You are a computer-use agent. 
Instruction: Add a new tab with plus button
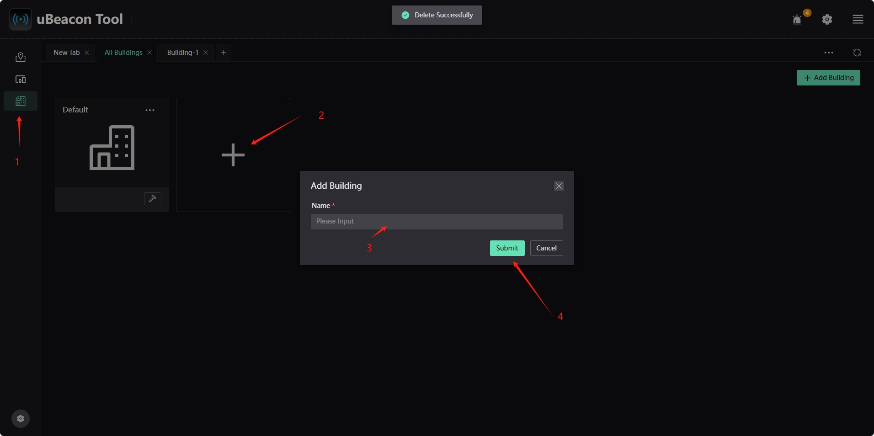point(224,53)
